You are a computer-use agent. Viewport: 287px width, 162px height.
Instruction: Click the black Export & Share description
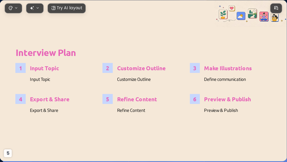[x=44, y=110]
